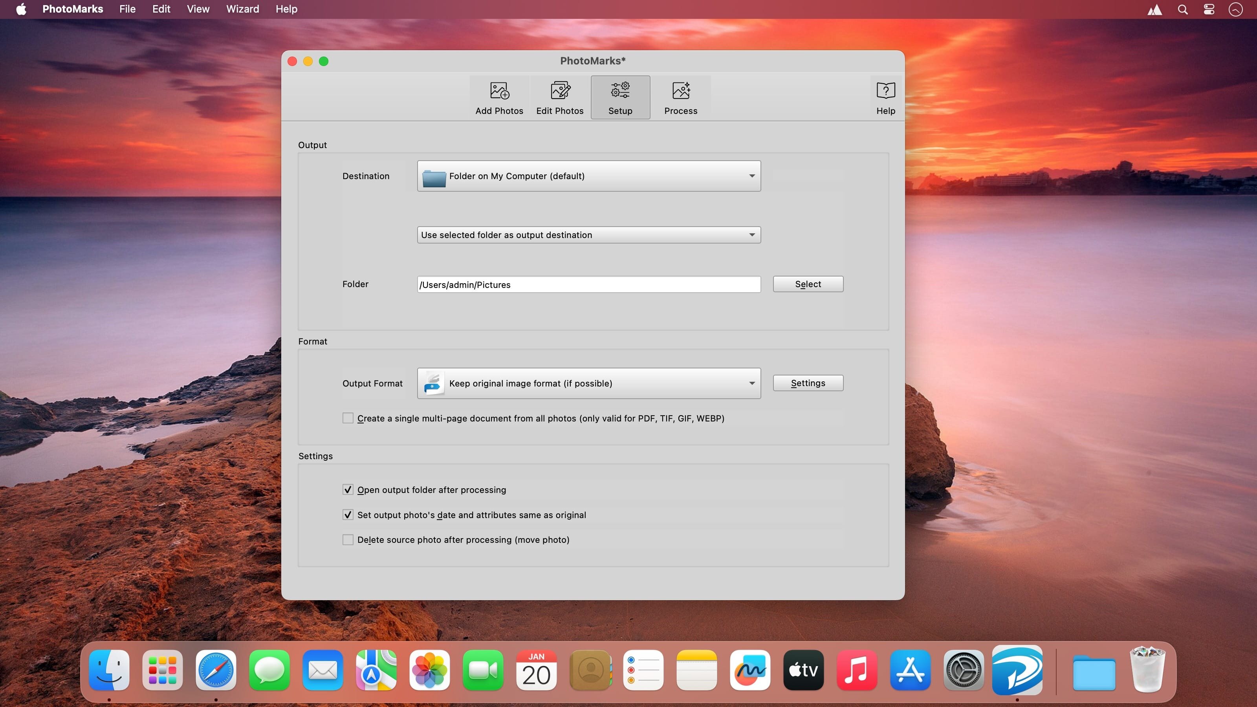
Task: Click the Help question-mark toolbar icon
Action: click(885, 97)
